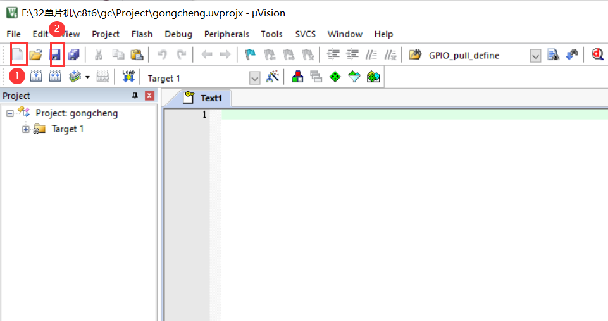
Task: Open the Project menu
Action: pyautogui.click(x=106, y=34)
